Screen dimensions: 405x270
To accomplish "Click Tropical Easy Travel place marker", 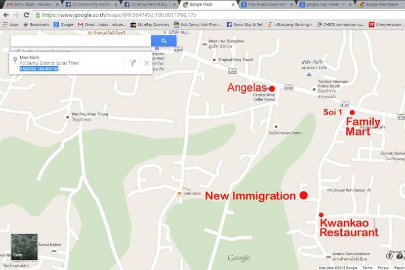I will click(214, 60).
